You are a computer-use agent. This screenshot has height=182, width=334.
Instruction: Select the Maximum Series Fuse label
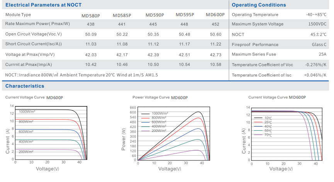pos(254,54)
